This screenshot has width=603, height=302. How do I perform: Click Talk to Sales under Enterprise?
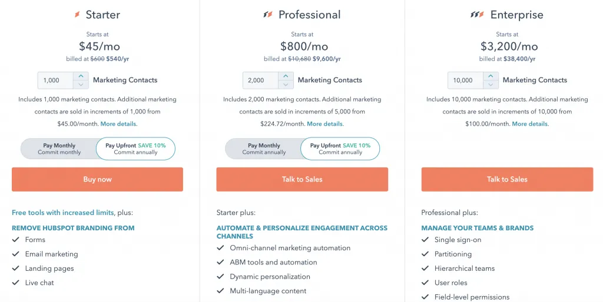(507, 179)
